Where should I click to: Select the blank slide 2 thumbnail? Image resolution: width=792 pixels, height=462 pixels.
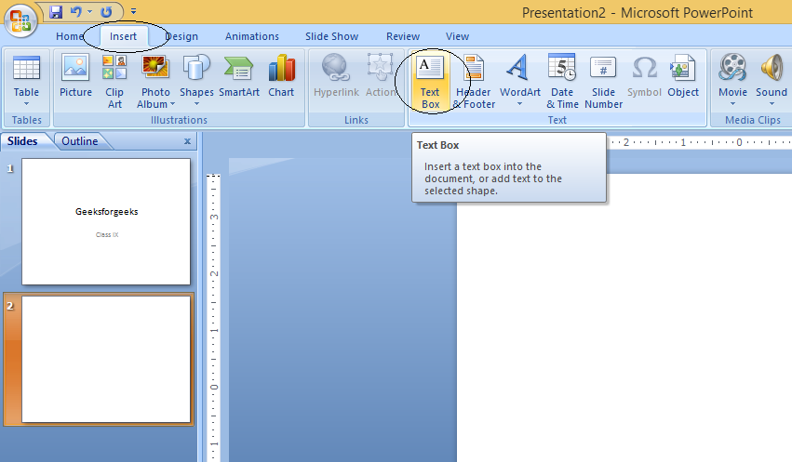(x=106, y=359)
